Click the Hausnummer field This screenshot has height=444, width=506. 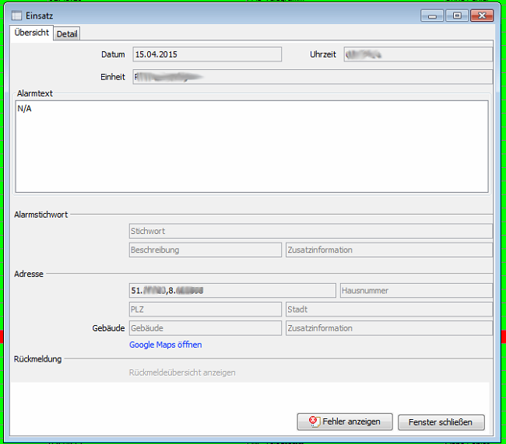(x=416, y=291)
